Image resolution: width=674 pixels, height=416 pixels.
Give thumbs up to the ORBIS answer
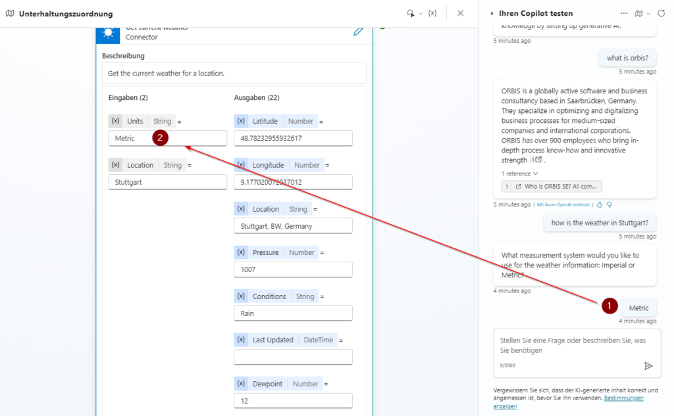coord(600,205)
